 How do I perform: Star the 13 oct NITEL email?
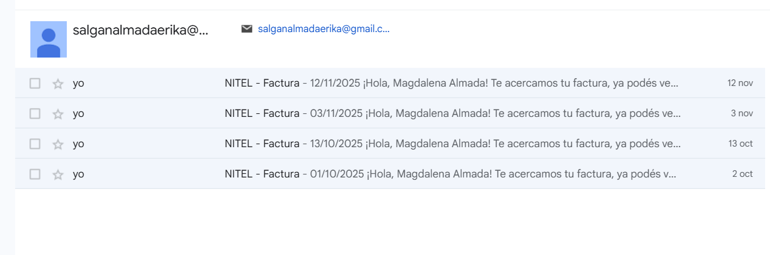tap(58, 144)
